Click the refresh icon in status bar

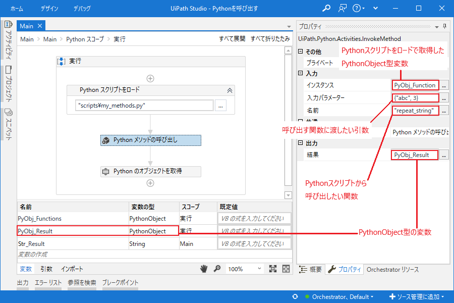pos(295,296)
